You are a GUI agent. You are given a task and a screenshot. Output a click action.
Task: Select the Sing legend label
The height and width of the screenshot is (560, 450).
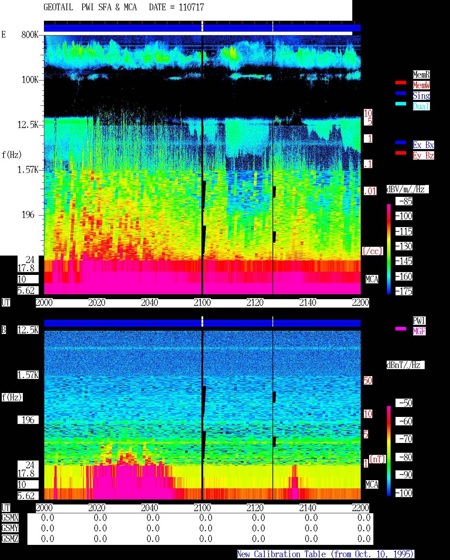coord(421,96)
